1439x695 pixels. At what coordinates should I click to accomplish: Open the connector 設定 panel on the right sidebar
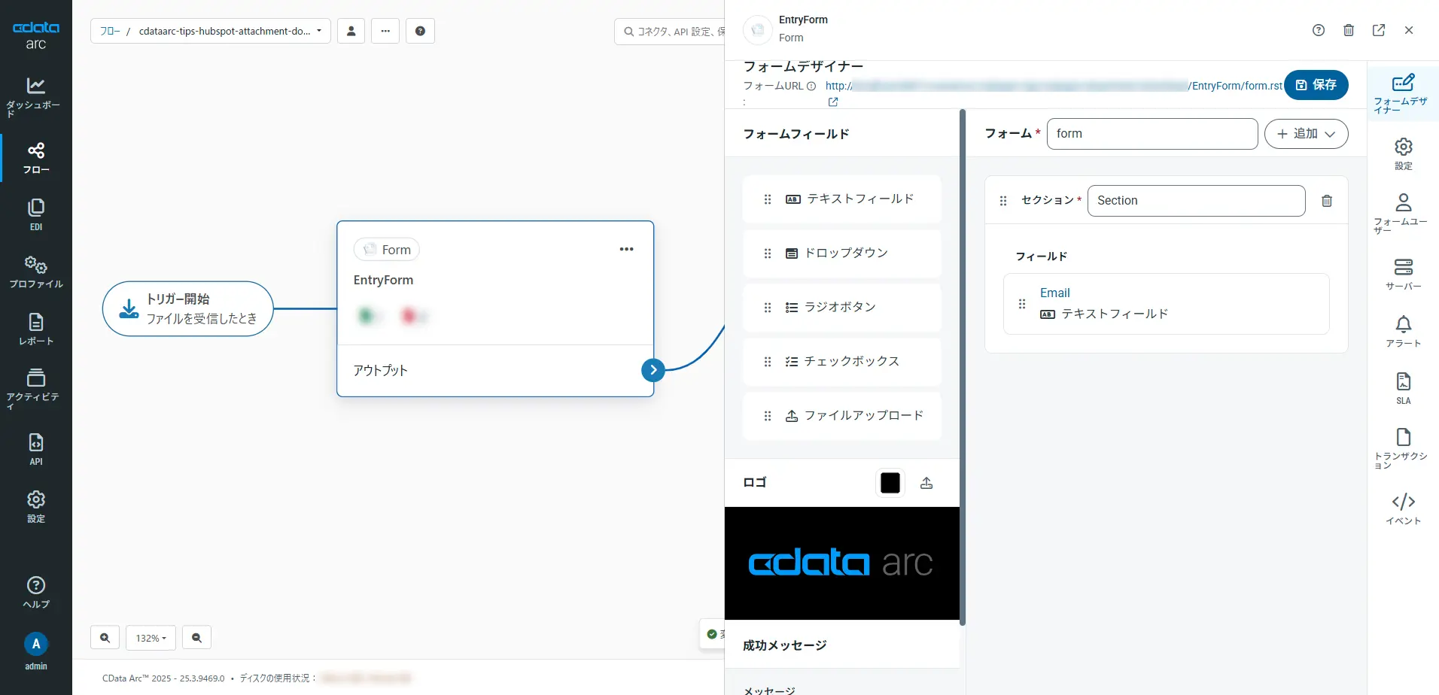click(x=1402, y=153)
